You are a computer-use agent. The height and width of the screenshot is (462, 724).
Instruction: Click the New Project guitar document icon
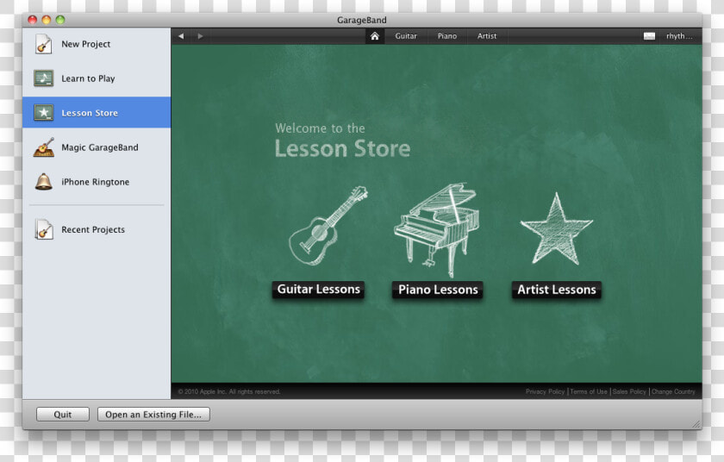pos(43,44)
